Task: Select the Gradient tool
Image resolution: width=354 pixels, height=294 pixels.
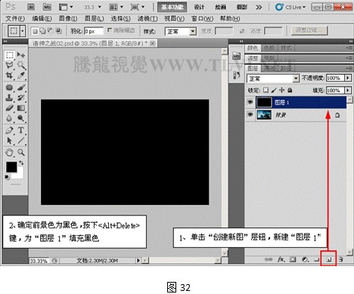Action: [21, 108]
